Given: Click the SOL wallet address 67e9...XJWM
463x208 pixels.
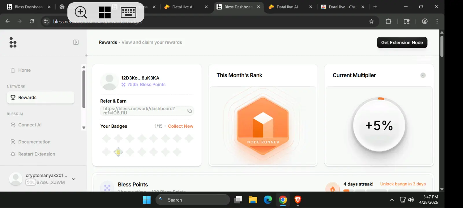Looking at the screenshot, I should pos(51,183).
